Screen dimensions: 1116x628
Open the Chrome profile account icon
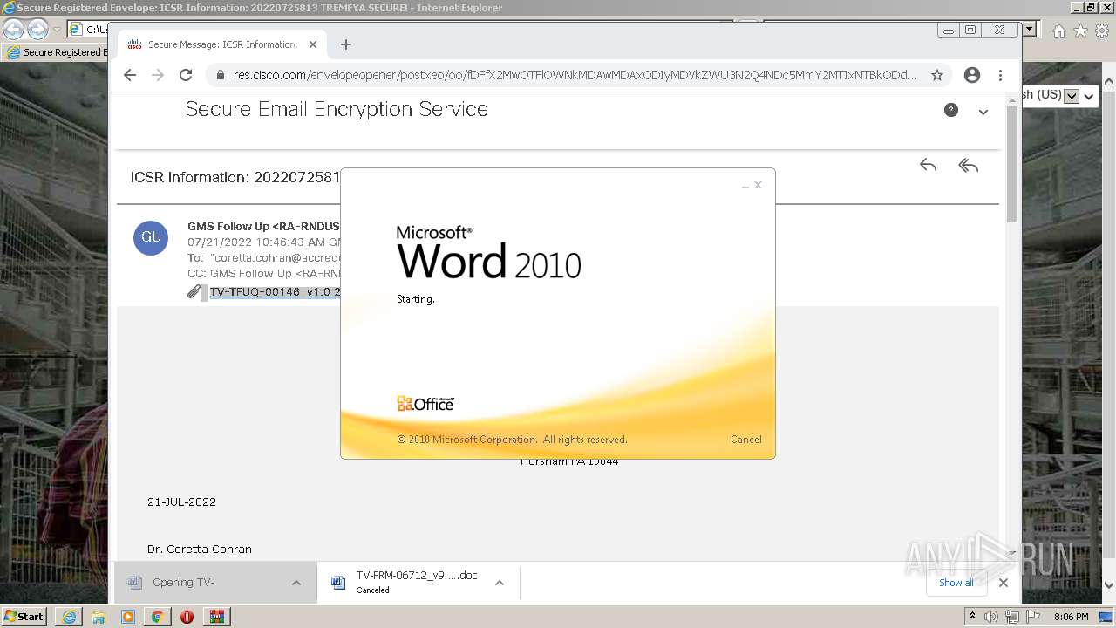972,75
